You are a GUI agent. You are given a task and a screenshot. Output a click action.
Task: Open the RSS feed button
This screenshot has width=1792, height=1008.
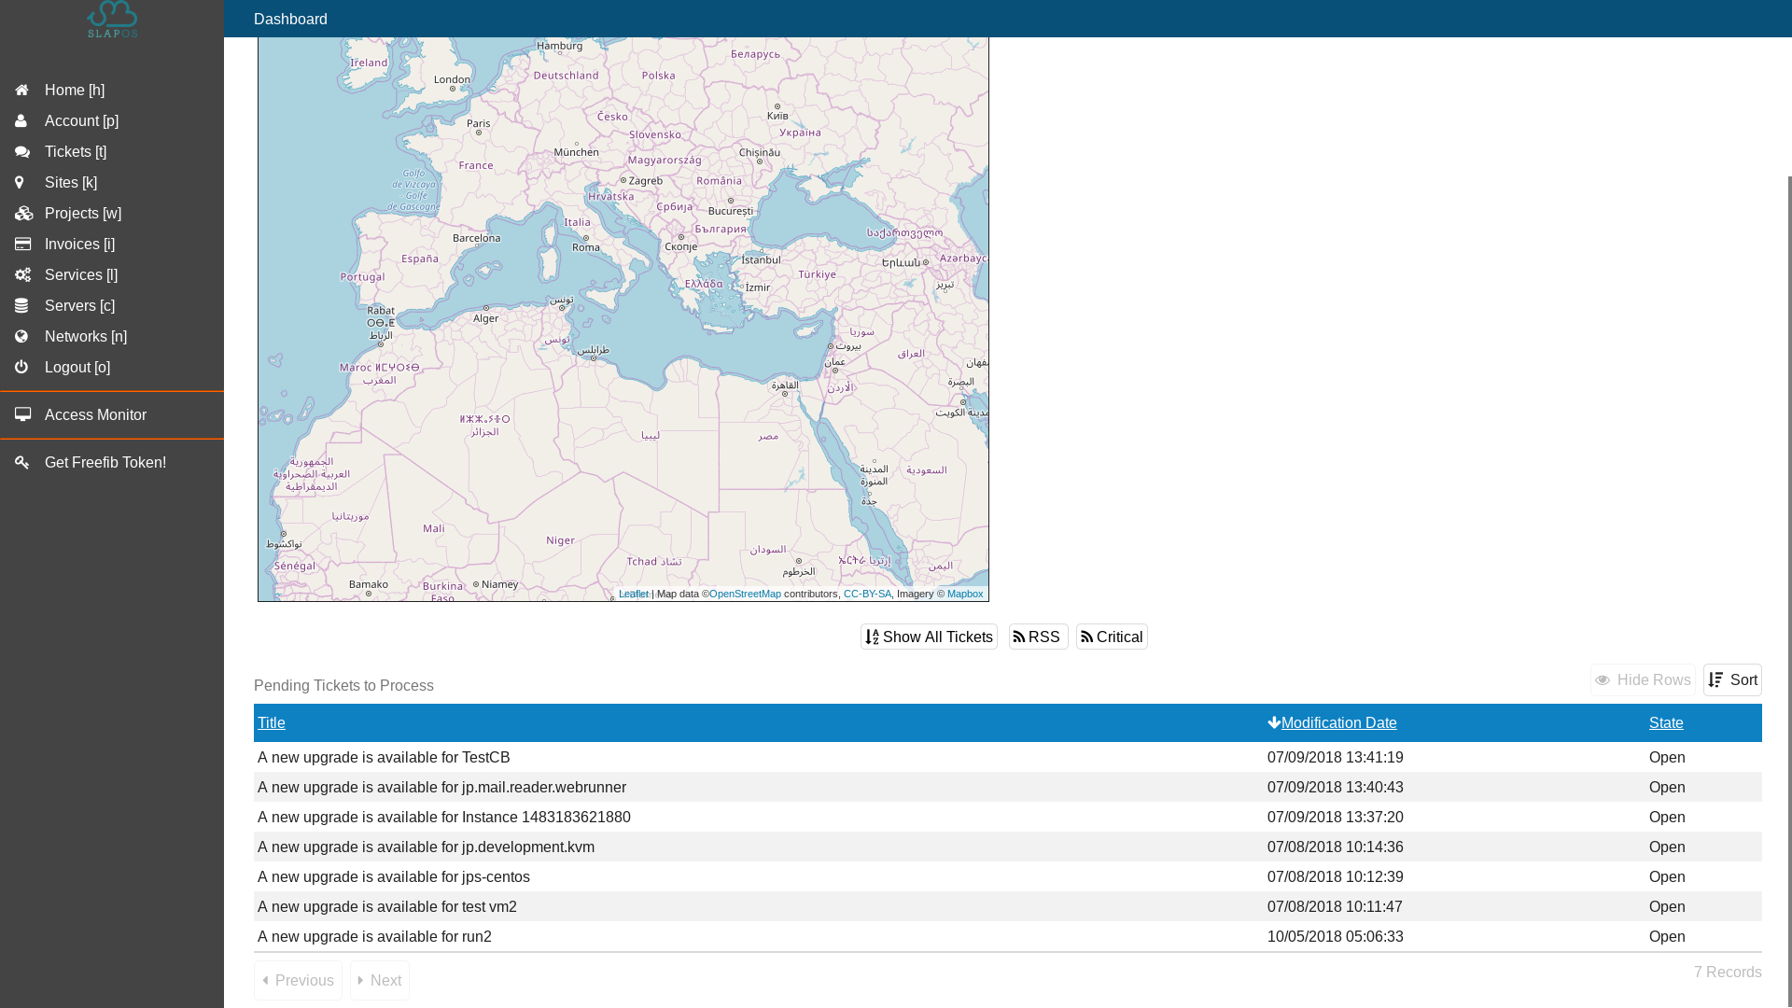[1038, 637]
